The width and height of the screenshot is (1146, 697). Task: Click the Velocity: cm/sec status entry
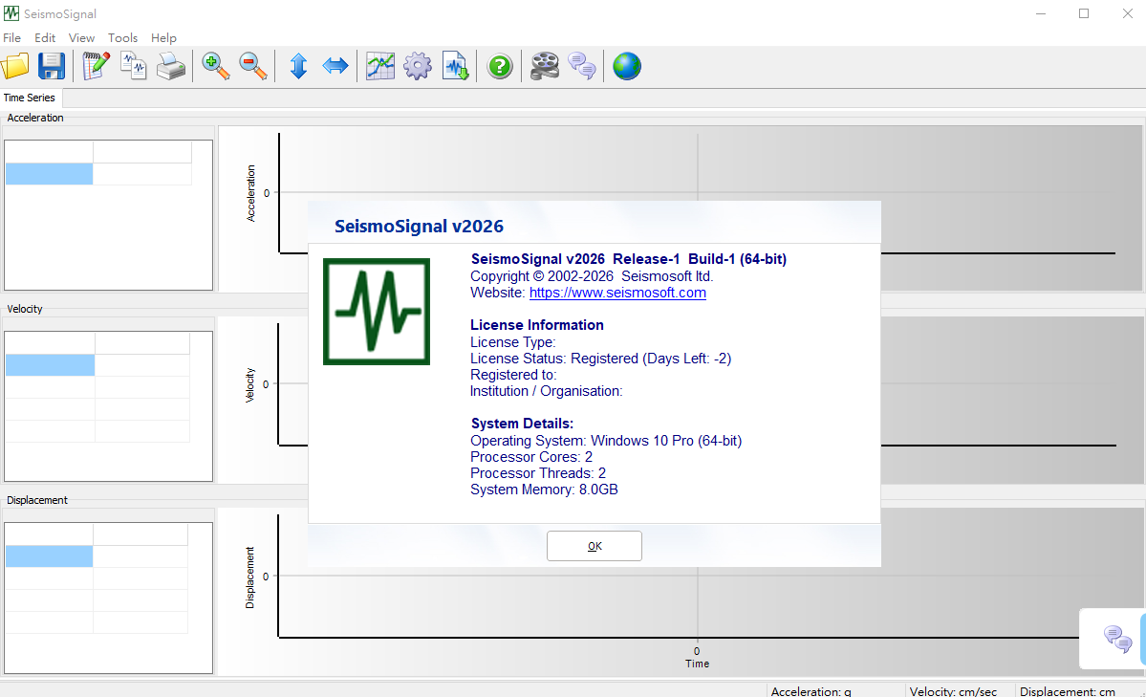click(953, 691)
